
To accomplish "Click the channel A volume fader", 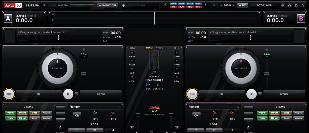I will (x=138, y=115).
